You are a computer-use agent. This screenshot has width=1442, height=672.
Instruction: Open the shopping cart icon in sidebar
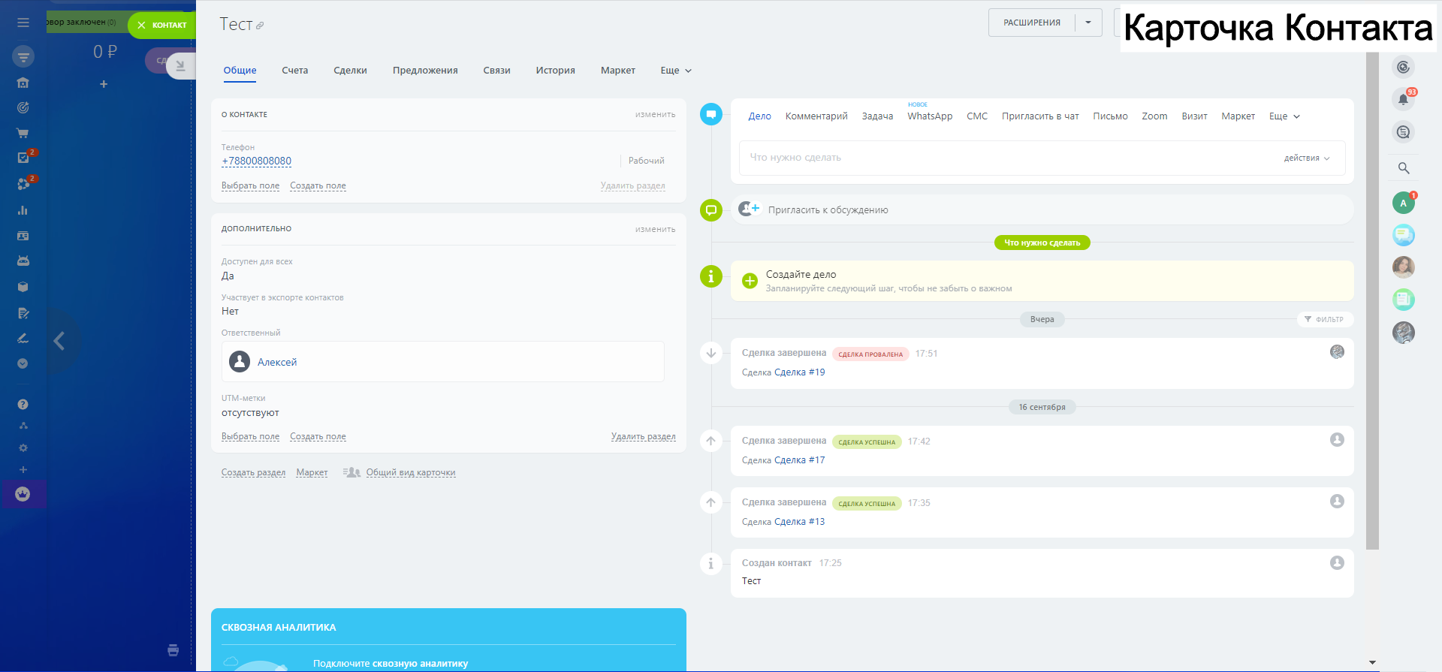tap(23, 133)
